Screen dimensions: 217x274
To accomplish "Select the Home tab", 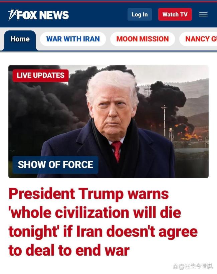I will point(20,40).
